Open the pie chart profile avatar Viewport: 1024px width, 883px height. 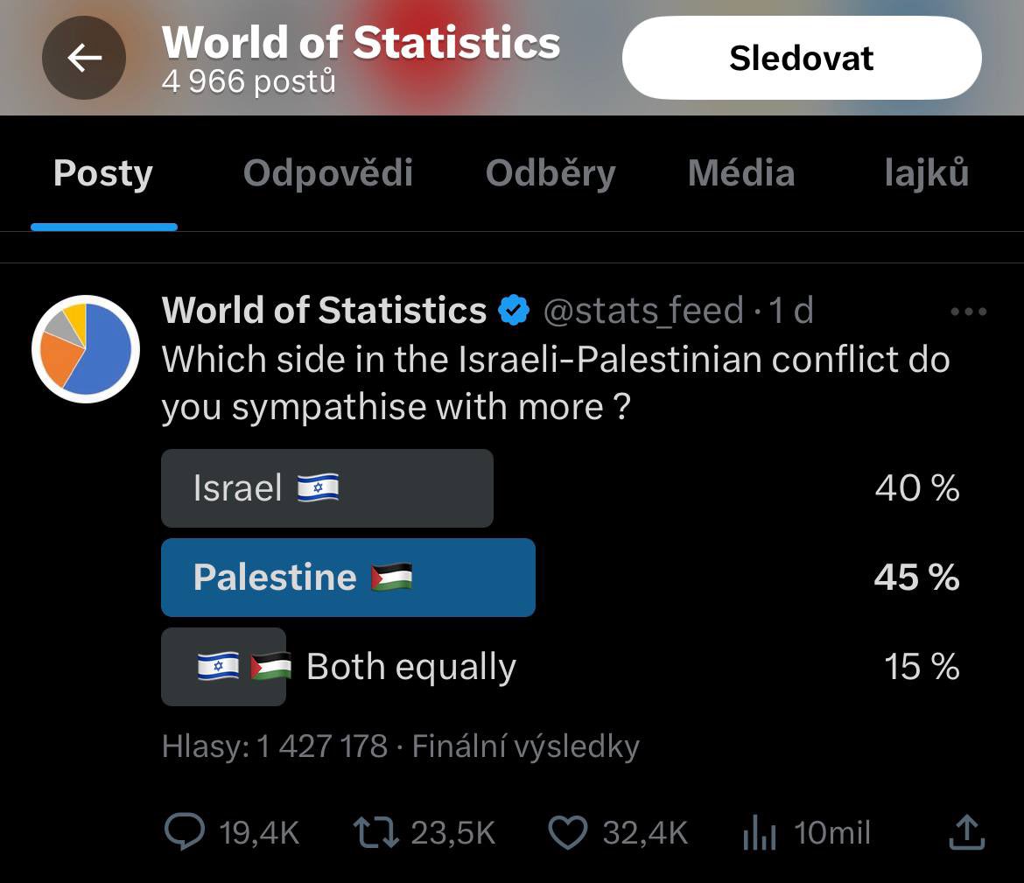(x=86, y=349)
